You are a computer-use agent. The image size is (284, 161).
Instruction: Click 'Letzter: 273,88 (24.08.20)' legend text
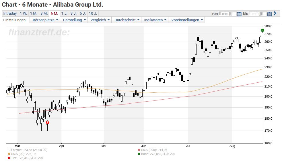point(29,150)
